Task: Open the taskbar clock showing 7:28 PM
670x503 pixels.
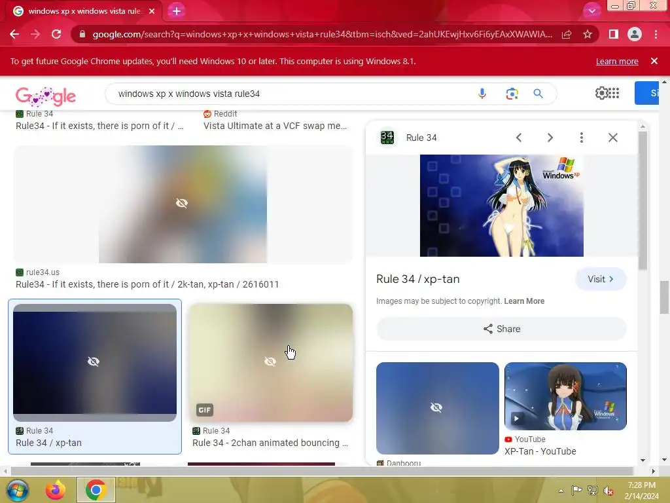Action: pyautogui.click(x=641, y=490)
